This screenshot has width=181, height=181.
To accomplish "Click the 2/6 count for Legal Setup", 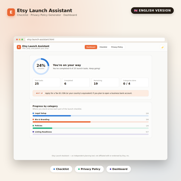I will pos(147,113).
